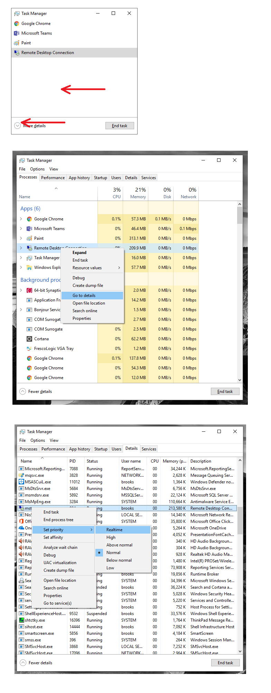Expand the Paint app group
Image resolution: width=271 pixels, height=693 pixels.
[x=21, y=238]
